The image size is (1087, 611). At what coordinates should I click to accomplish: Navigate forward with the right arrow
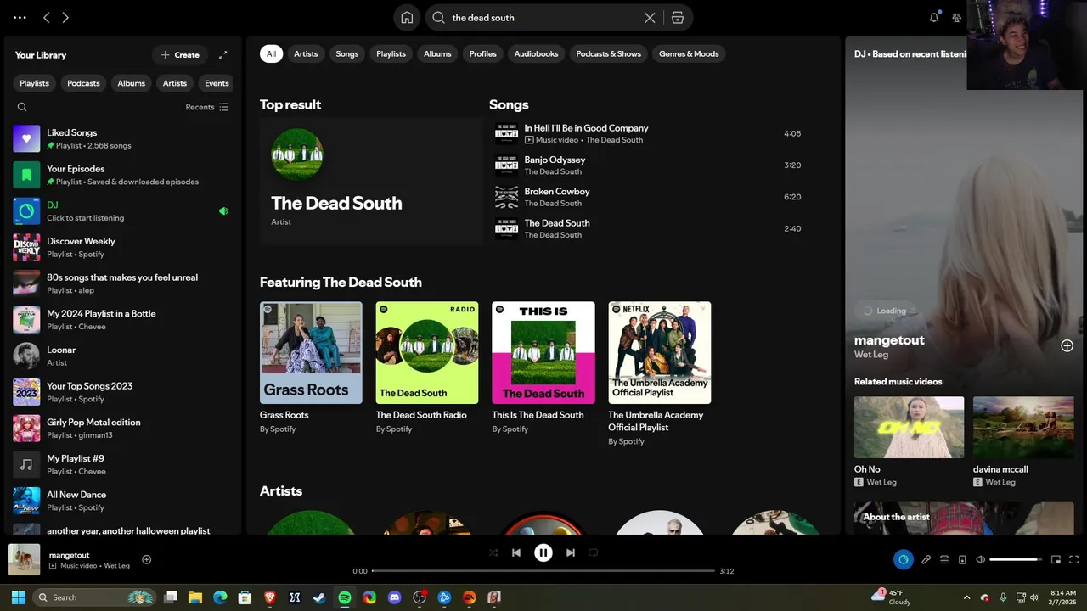point(65,17)
